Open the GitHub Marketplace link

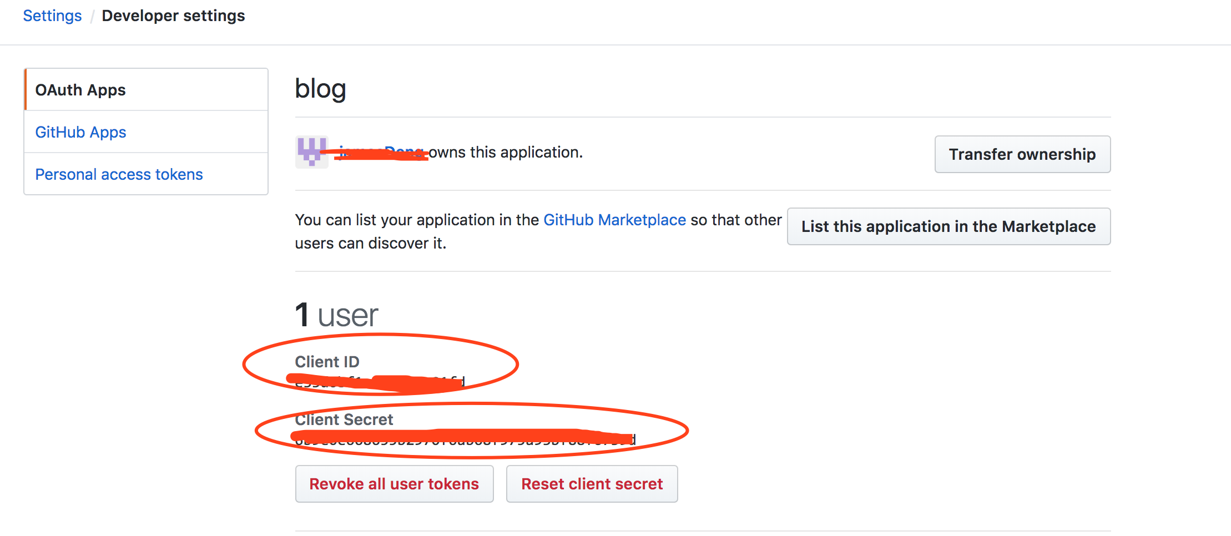coord(614,220)
